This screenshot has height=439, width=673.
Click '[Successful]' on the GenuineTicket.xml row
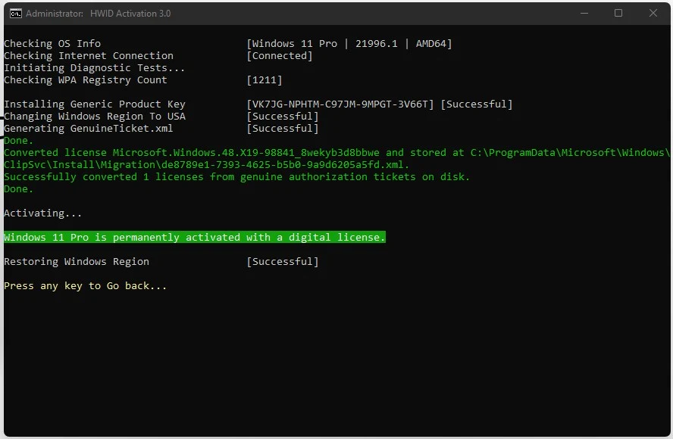(283, 128)
